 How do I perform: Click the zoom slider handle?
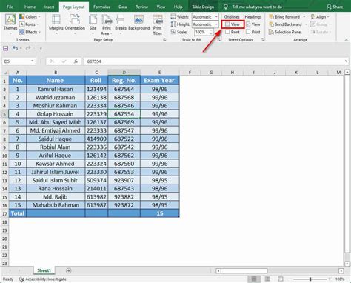coord(310,279)
